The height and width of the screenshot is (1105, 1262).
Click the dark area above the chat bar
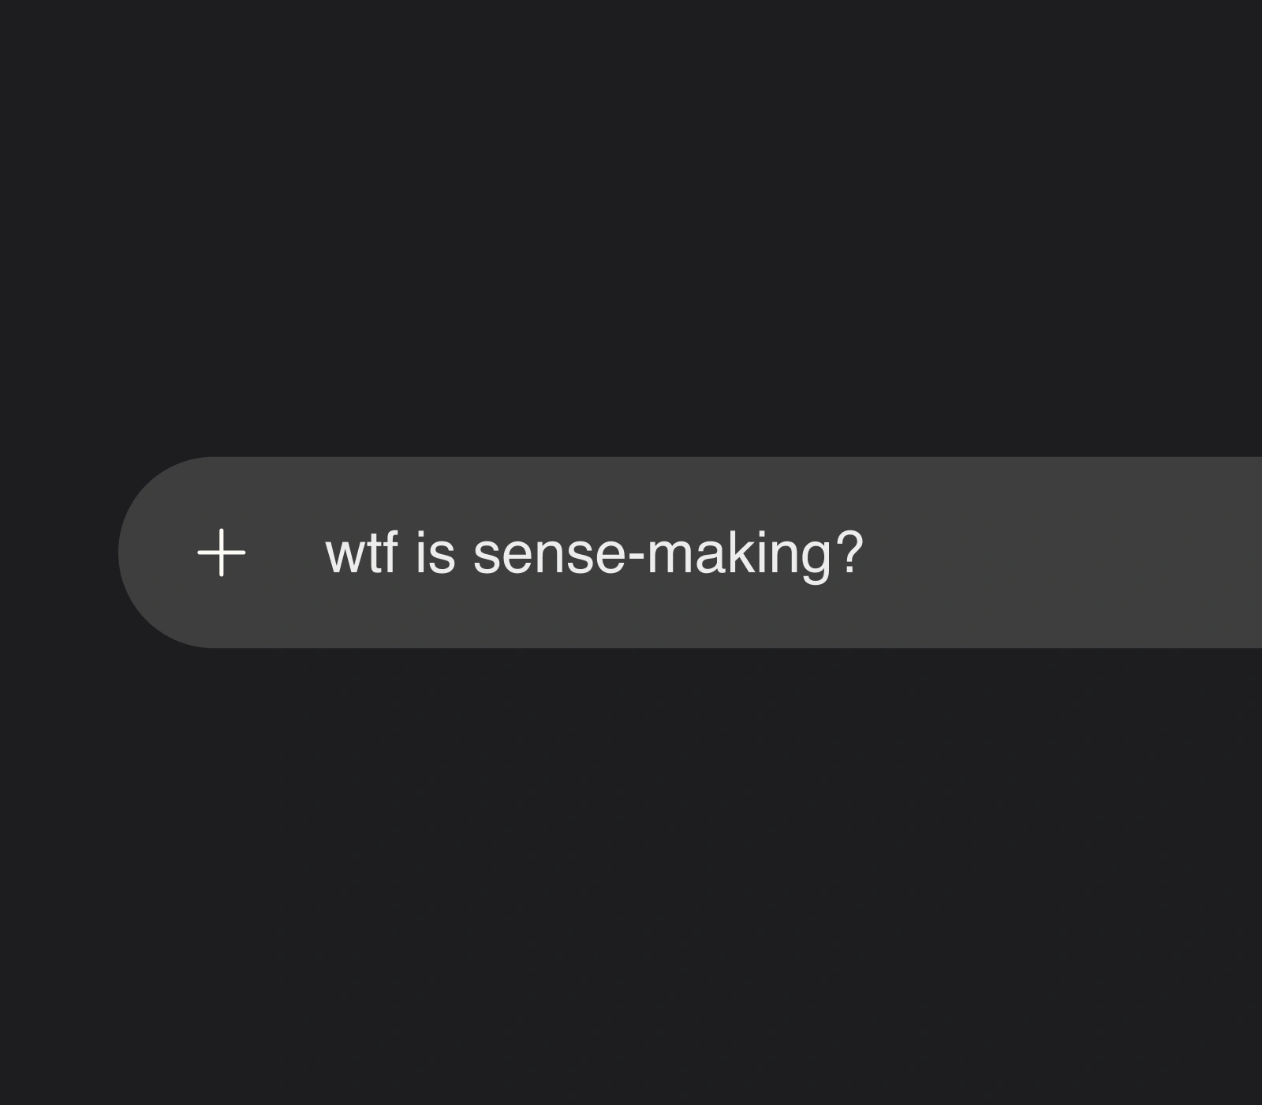(631, 237)
